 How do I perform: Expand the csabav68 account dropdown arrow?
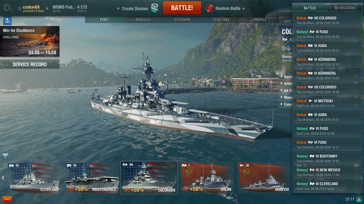(47, 8)
